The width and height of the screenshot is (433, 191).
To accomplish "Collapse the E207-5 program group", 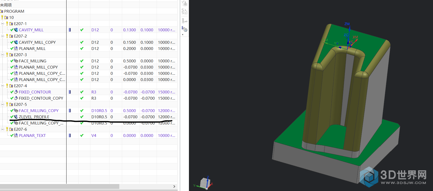I will coord(3,104).
